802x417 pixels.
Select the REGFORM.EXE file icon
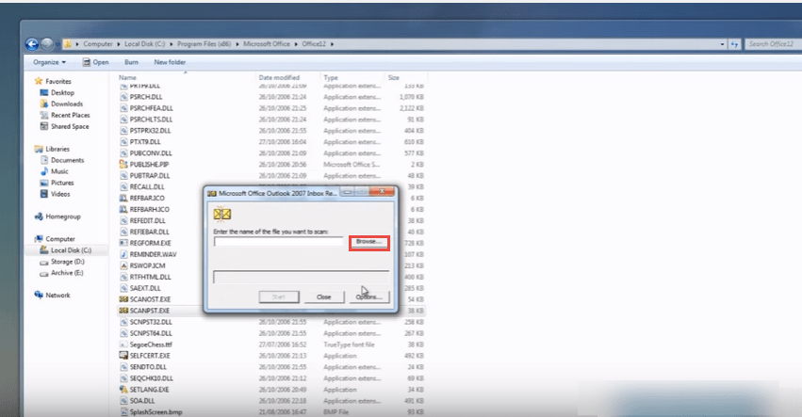[x=123, y=243]
